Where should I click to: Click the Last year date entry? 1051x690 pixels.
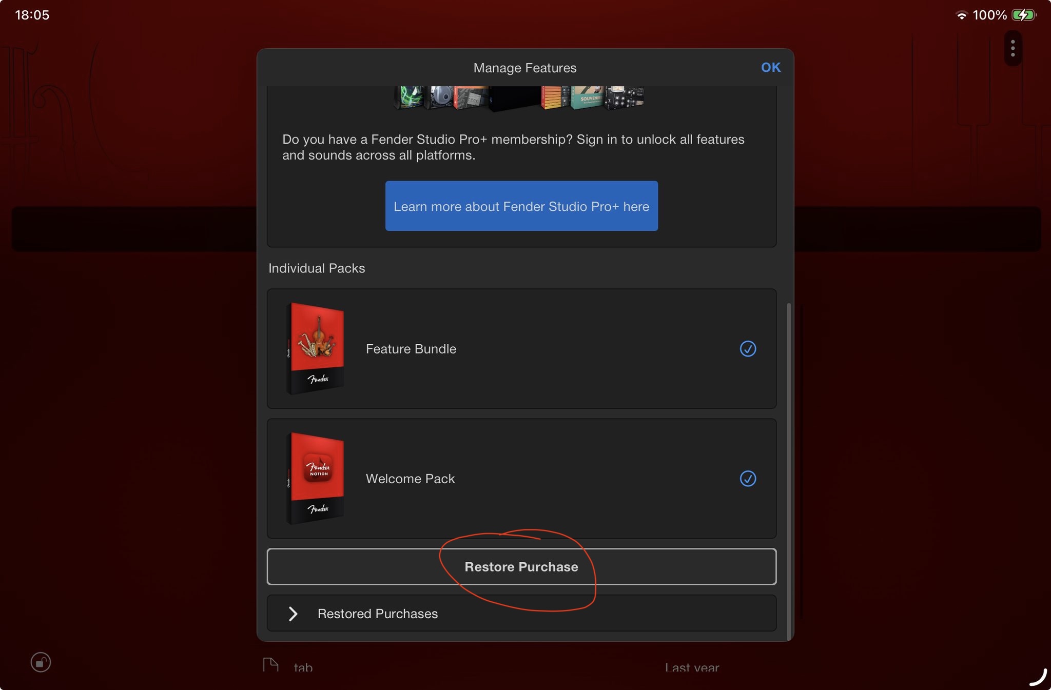[692, 667]
